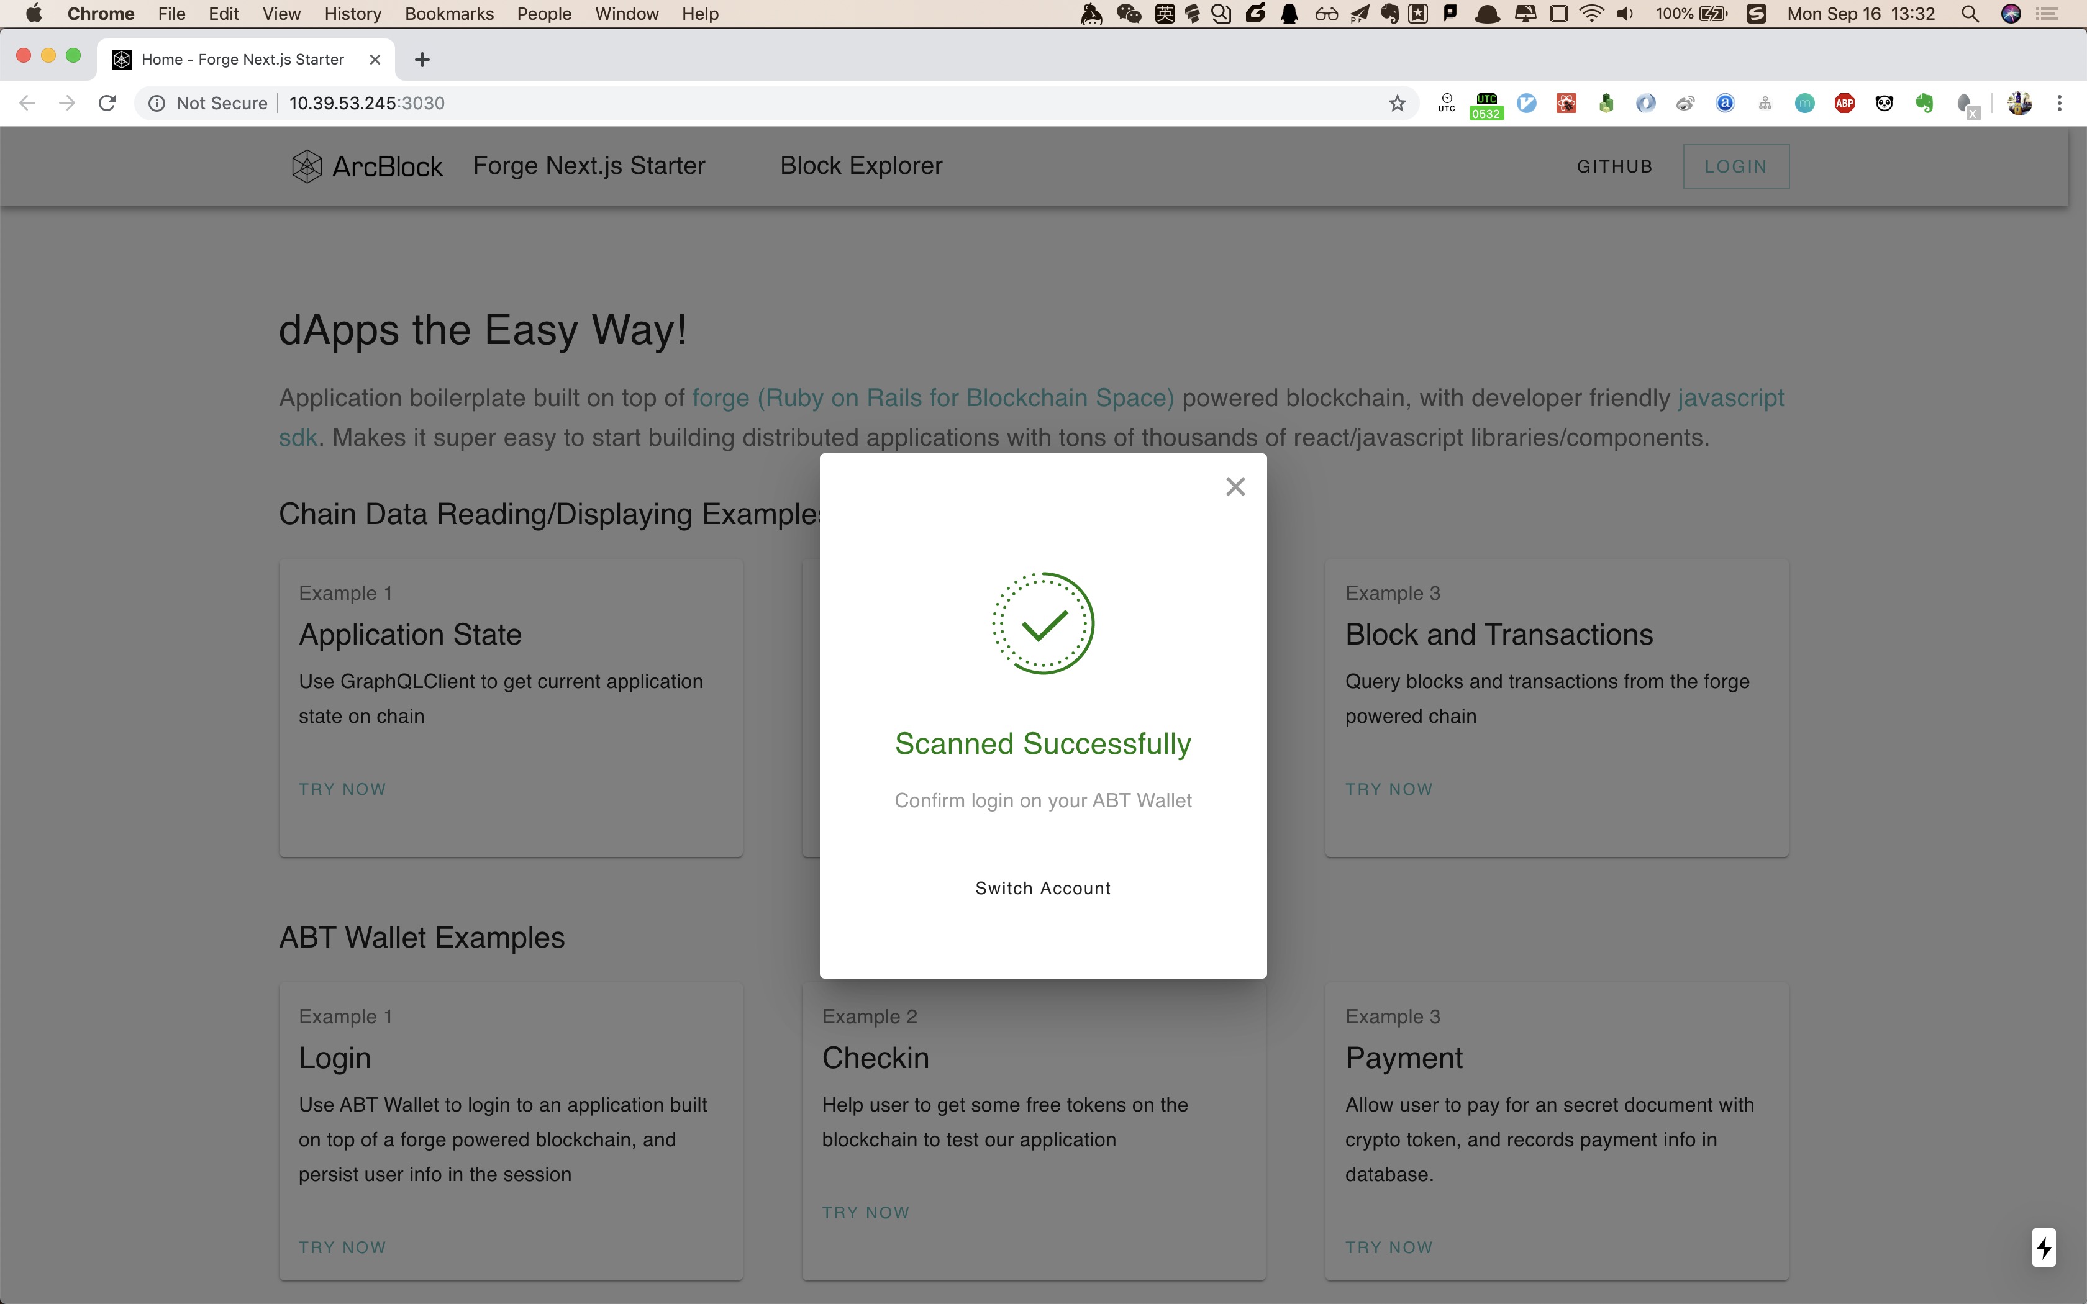The image size is (2087, 1304).
Task: Click the Evernote elephant menu bar icon
Action: (1389, 14)
